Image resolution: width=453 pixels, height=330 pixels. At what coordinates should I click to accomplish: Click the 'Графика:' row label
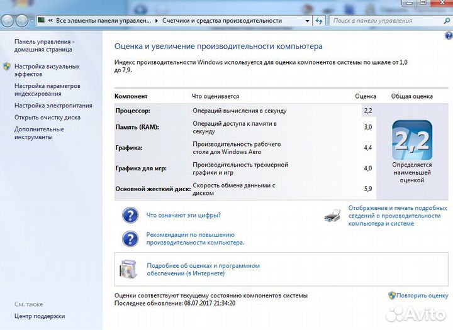129,148
